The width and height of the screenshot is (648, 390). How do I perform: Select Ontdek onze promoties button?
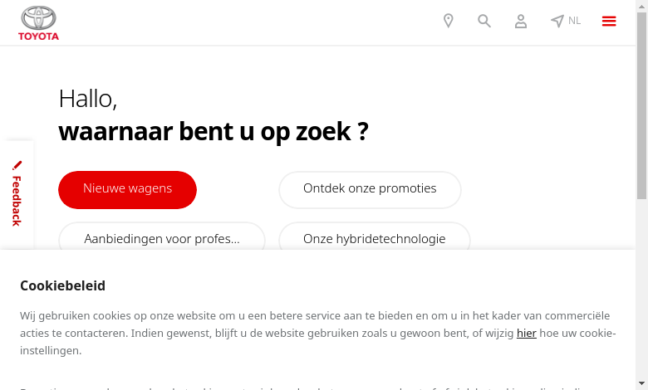(370, 190)
